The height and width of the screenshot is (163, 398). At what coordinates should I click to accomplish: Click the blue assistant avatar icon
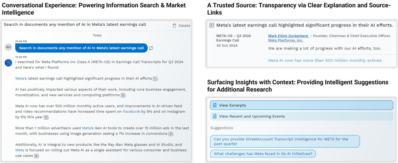click(8, 63)
